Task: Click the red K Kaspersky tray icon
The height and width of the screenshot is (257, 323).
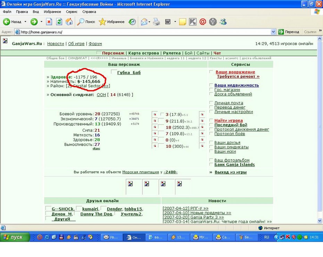Action: [x=288, y=237]
